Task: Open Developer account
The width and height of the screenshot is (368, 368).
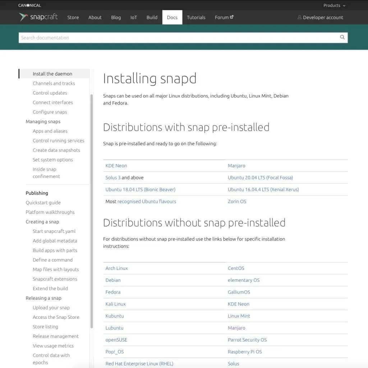Action: [320, 17]
